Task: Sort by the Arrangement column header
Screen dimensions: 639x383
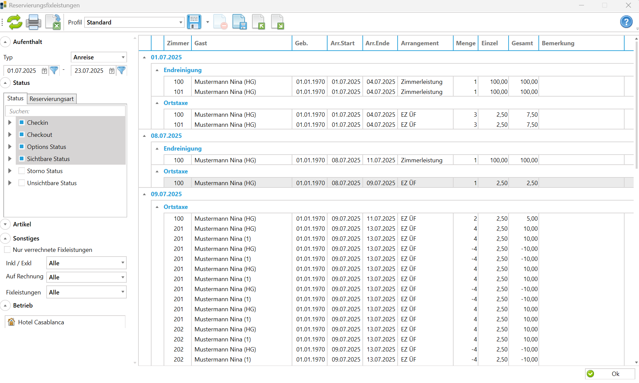Action: pos(425,43)
